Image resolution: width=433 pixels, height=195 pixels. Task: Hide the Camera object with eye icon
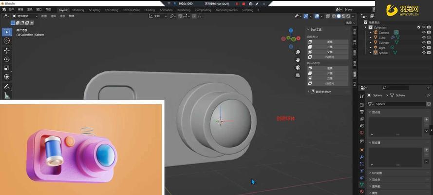click(424, 32)
